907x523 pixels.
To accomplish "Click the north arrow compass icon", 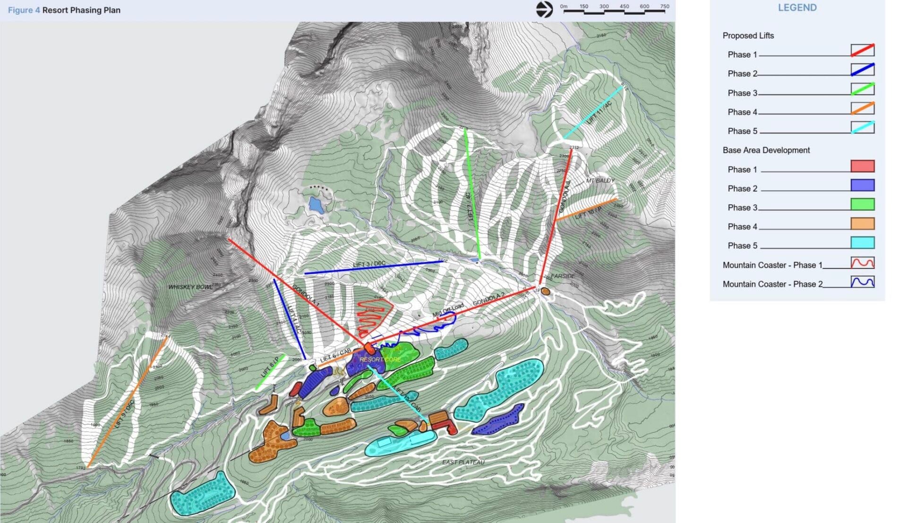I will pos(544,9).
